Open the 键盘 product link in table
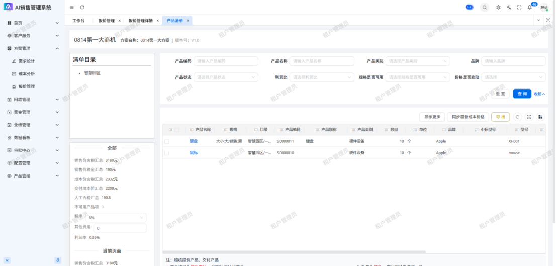Screen dimensions: 556x266 point(194,141)
